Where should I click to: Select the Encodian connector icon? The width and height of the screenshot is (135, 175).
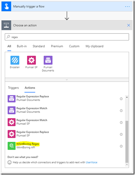[x=15, y=60]
